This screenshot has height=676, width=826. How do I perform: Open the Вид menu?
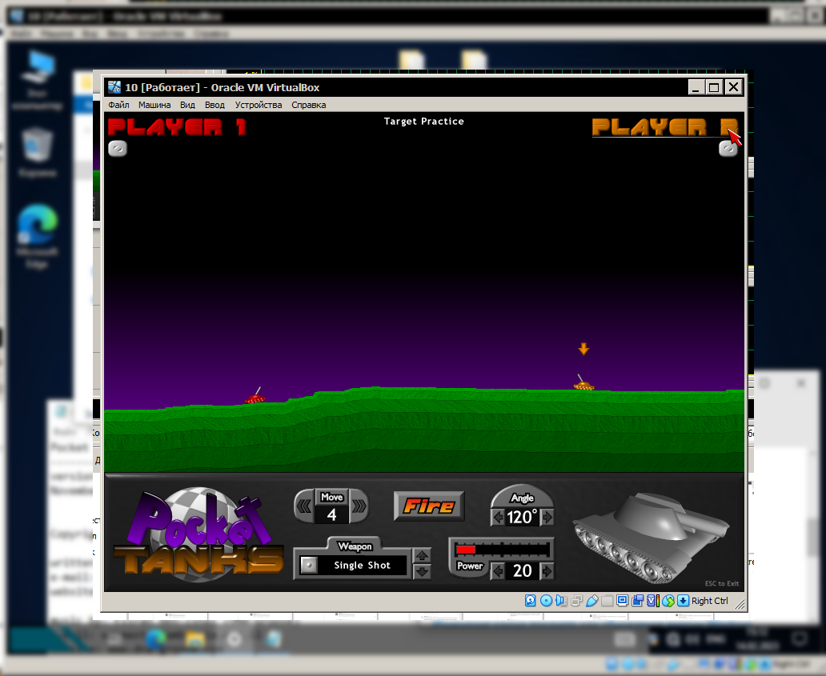187,105
